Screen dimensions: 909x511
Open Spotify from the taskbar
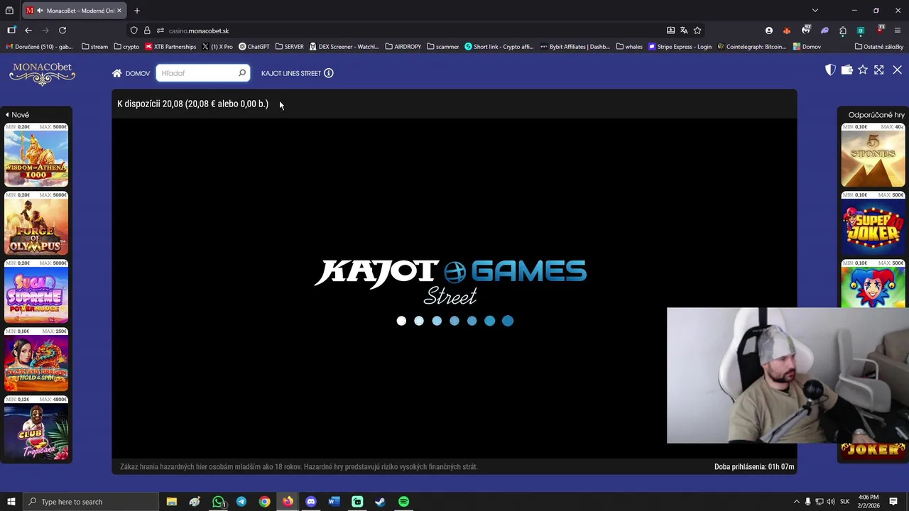pyautogui.click(x=403, y=502)
